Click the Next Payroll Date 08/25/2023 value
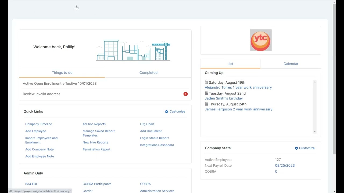Screen dimensions: 344x193 click(285, 166)
